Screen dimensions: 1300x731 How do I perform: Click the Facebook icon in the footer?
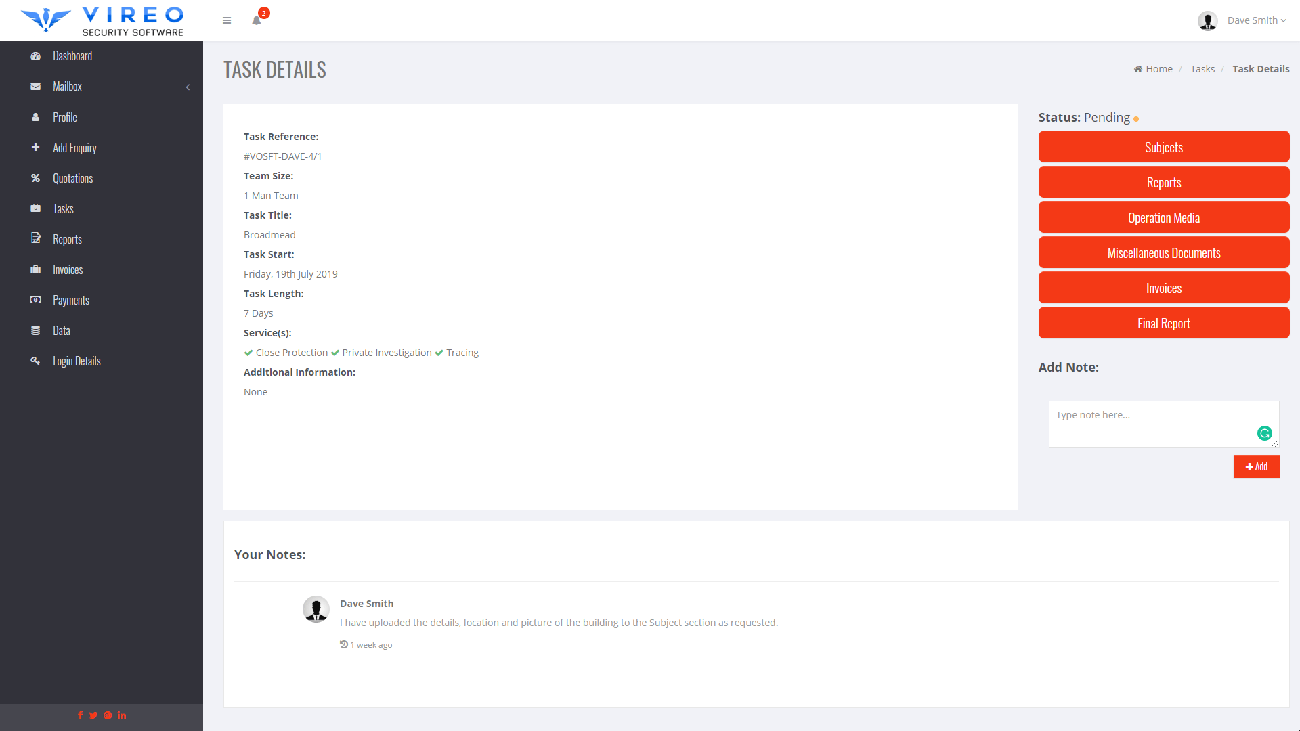(x=81, y=715)
